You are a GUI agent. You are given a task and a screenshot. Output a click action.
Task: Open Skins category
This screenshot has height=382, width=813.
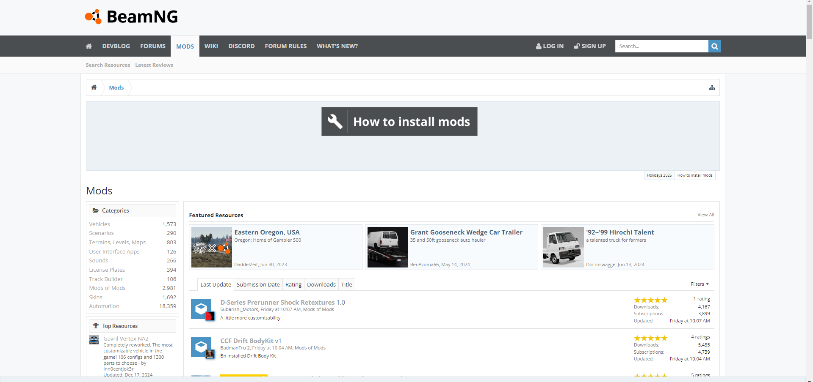[x=96, y=297]
